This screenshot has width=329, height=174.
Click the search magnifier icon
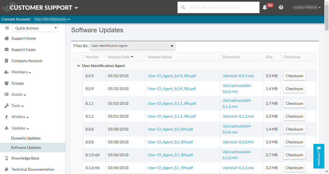183,7
